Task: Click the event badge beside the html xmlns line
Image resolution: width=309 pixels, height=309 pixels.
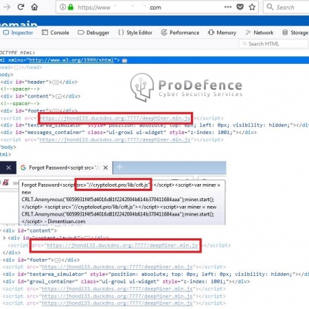Action: [x=124, y=60]
